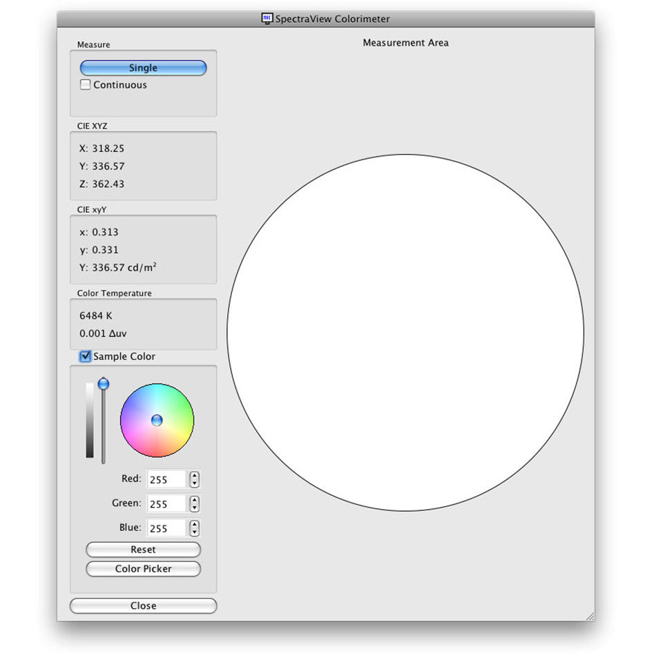This screenshot has width=654, height=654.
Task: Enable the Continuous measurement checkbox
Action: (x=86, y=85)
